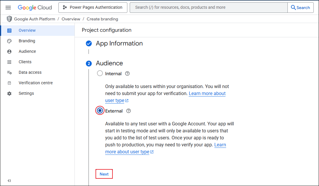Click the Clients grid icon

click(x=9, y=62)
